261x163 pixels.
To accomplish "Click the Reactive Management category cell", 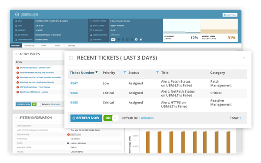I will [221, 103].
